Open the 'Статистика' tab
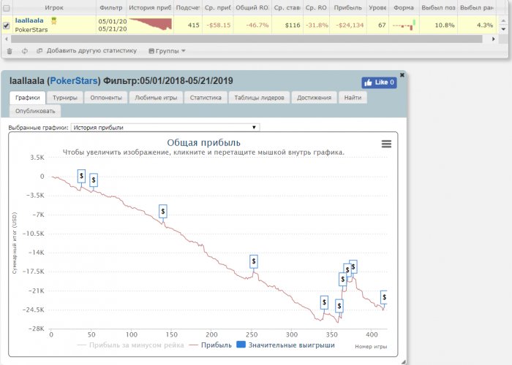Screen dimensions: 512x365 205,97
